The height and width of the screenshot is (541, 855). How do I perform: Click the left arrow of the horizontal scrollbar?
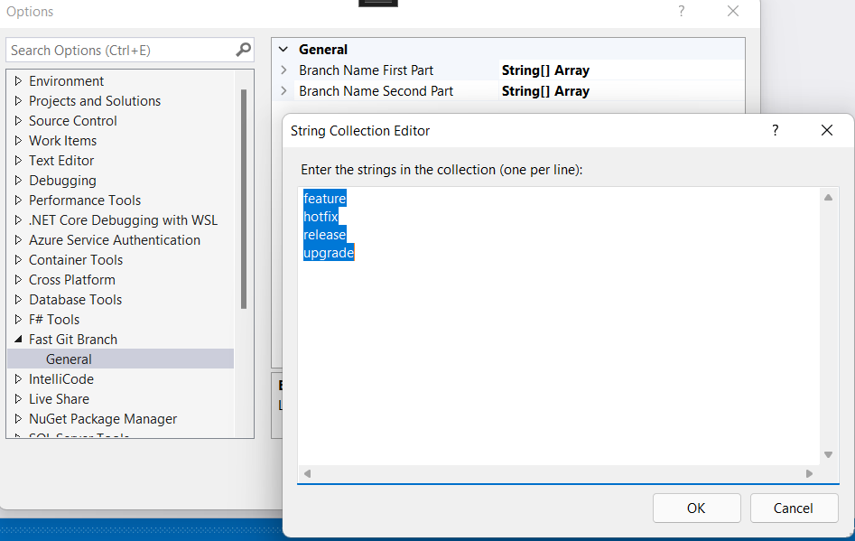307,473
